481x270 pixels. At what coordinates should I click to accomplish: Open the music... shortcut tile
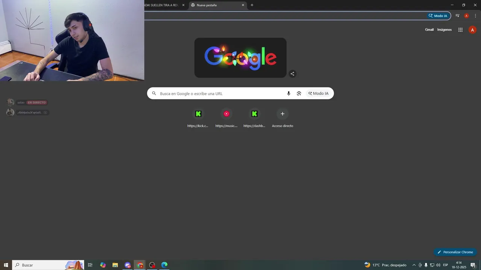(x=226, y=118)
